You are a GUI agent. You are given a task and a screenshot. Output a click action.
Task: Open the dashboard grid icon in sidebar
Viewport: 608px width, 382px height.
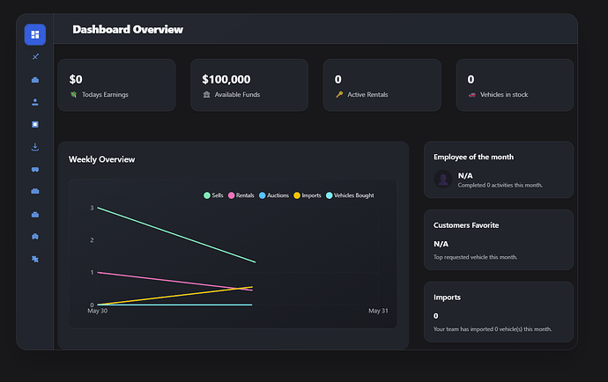coord(35,34)
